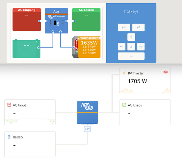
Task: Toggle the inverter Off state label
Action: tap(88, 129)
